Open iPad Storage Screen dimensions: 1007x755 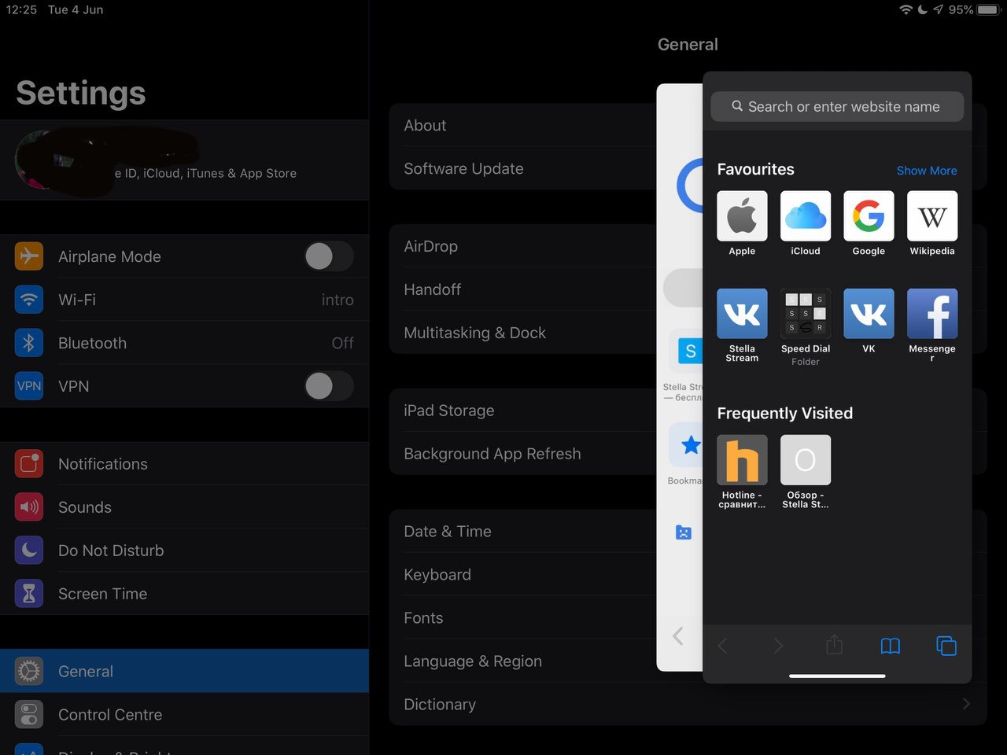pyautogui.click(x=522, y=411)
